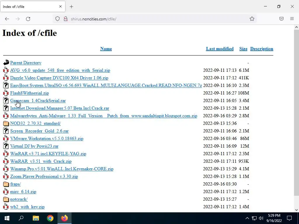Click the archive icon beside Flash8Withserial.zip
Viewport: 299px width, 224px height.
click(6, 93)
